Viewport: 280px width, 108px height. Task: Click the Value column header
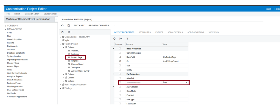point(175,44)
